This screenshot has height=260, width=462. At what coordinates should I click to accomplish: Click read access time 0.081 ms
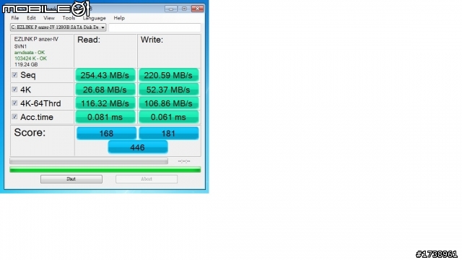(x=105, y=117)
